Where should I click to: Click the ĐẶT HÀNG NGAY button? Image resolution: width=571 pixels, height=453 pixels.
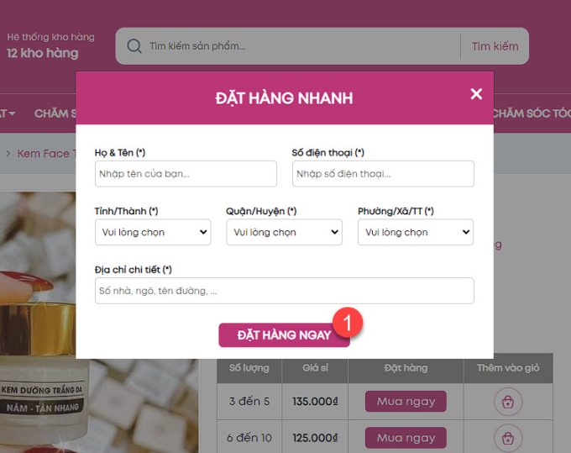click(x=284, y=335)
